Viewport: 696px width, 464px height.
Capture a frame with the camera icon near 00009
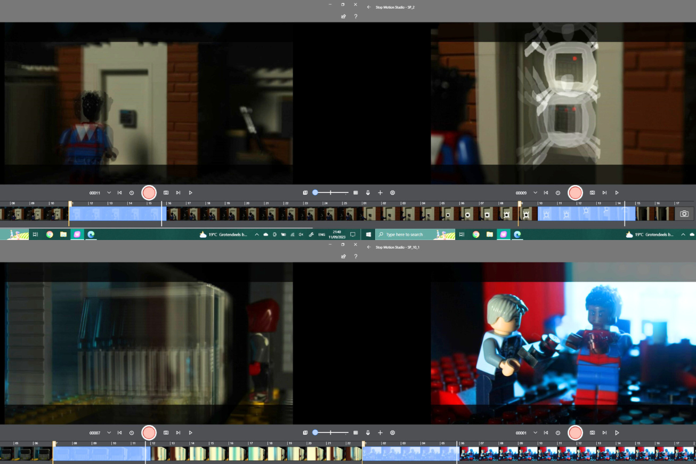click(592, 193)
